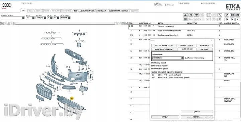Viewport: 241px width, 122px height.
Task: Go to previous illustration page icon
Action: pos(232,15)
